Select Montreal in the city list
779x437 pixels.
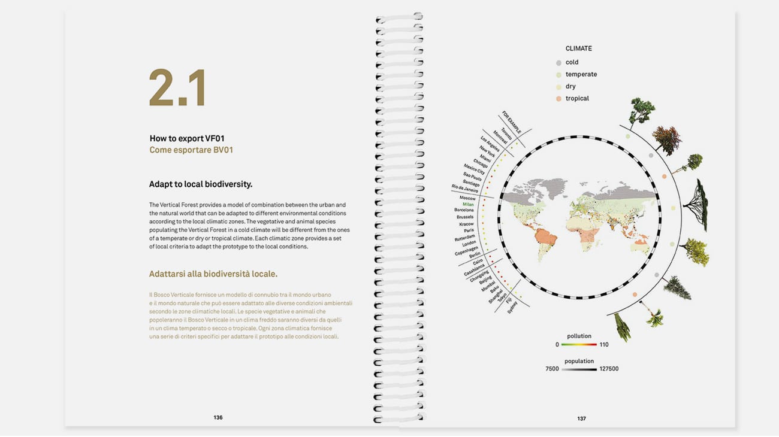point(500,138)
